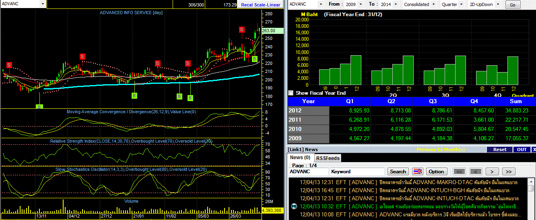Screen dimensions: 536x220
Task: Open the green 12/04/13 10:32 news item
Action: coord(409,206)
